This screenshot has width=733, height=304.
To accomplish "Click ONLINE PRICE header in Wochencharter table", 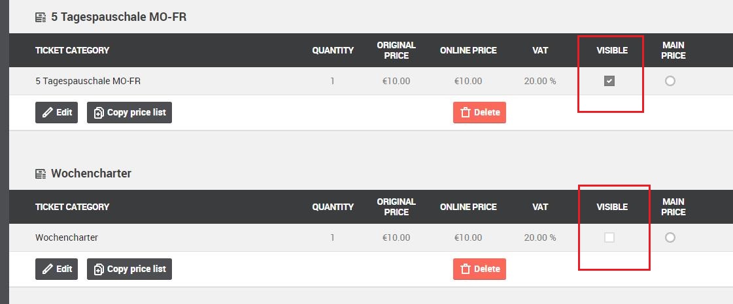I will tap(468, 207).
